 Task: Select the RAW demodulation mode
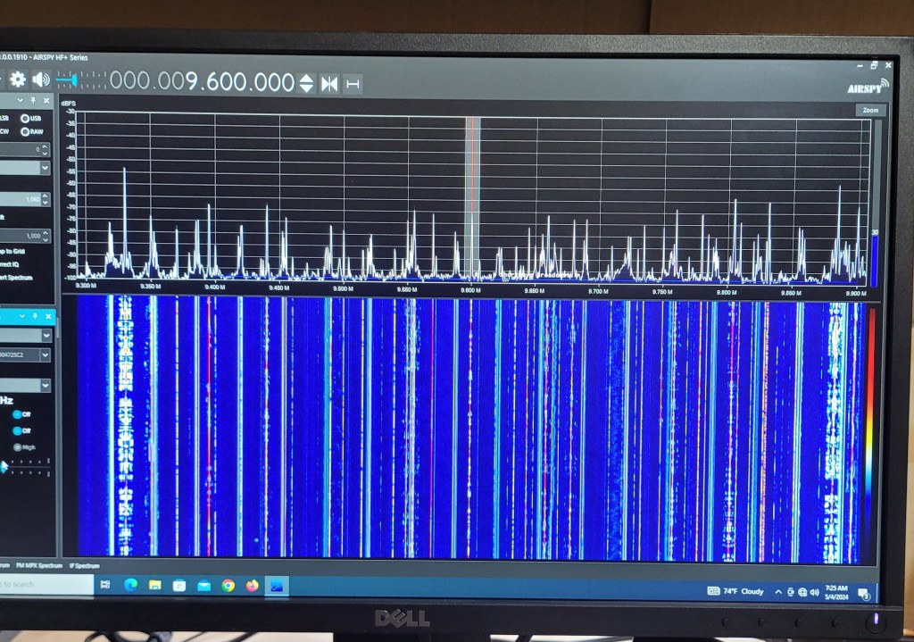29,131
